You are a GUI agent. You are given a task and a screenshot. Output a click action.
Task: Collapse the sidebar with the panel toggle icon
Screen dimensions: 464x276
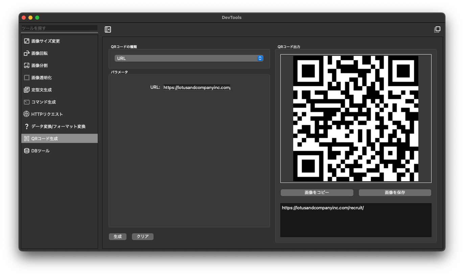108,29
